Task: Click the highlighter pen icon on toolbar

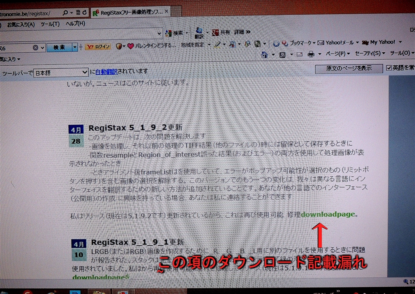Action: coord(217,44)
